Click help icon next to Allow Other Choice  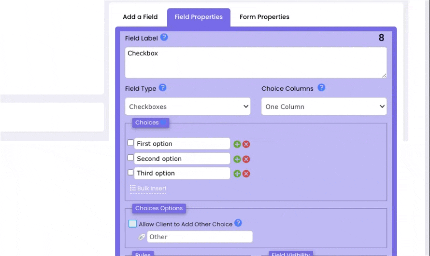[238, 223]
